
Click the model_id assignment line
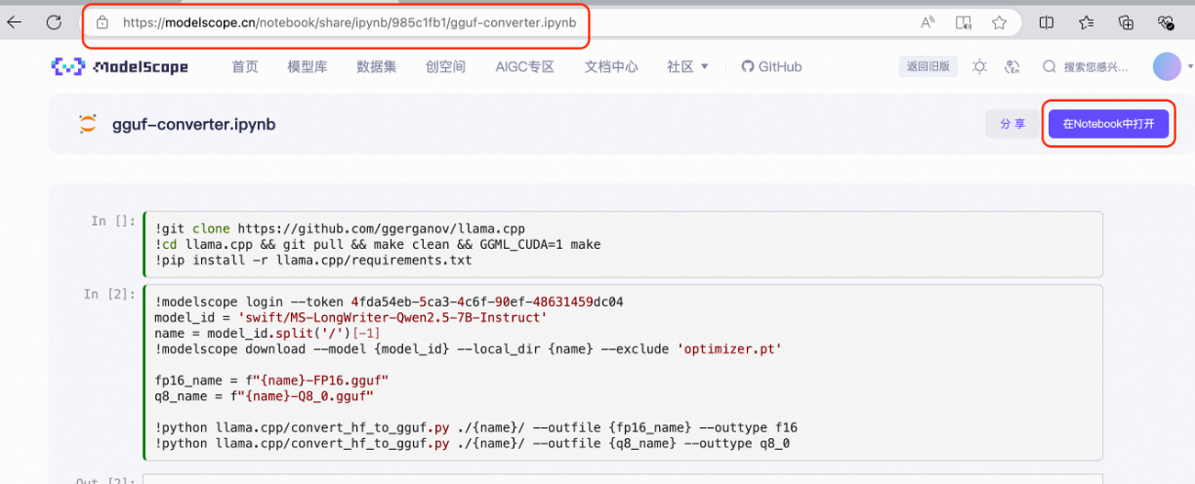(x=350, y=317)
